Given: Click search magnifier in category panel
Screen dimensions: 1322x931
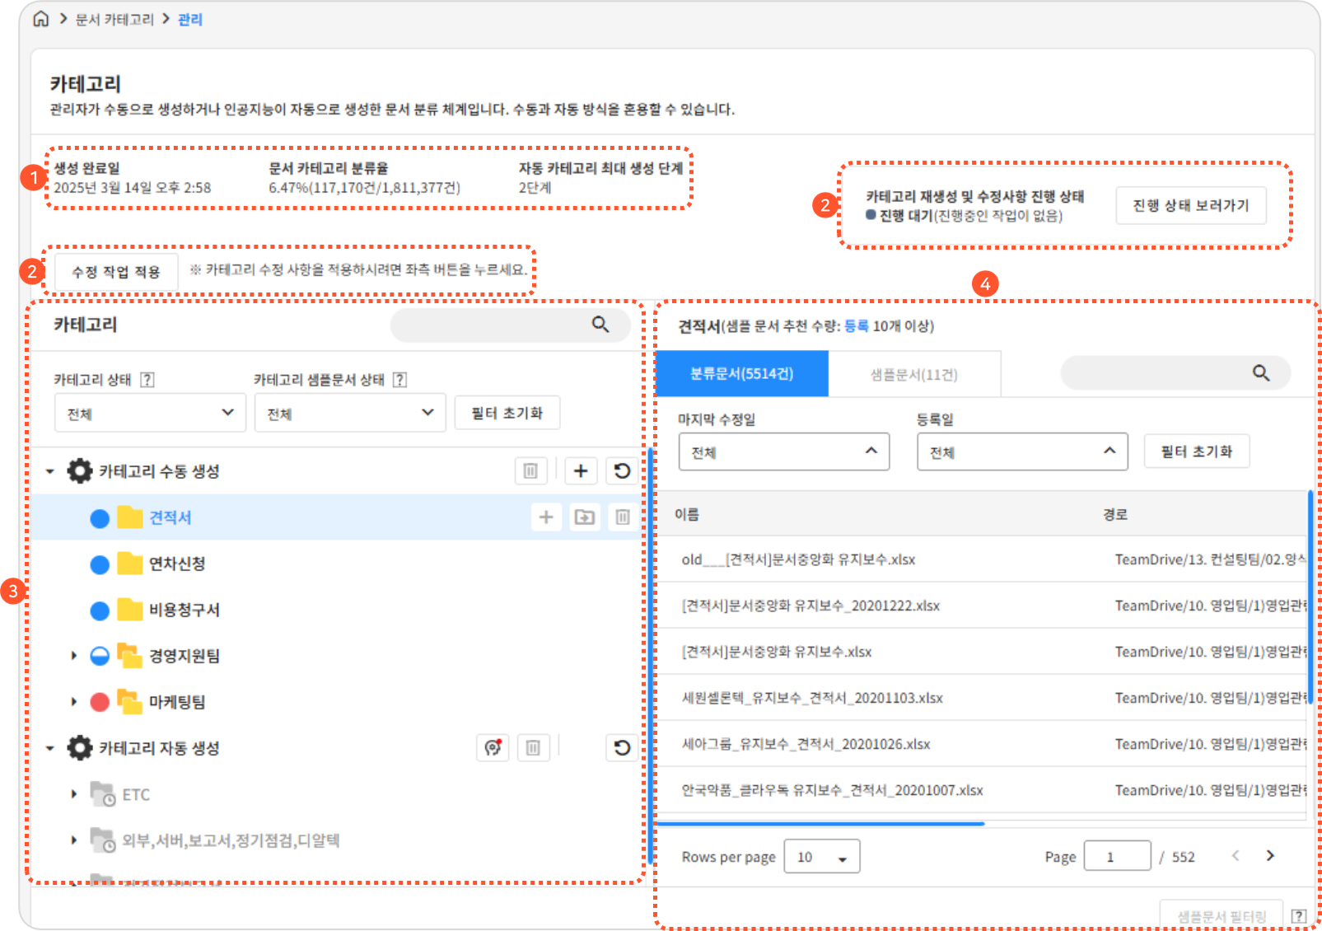Looking at the screenshot, I should (x=600, y=325).
